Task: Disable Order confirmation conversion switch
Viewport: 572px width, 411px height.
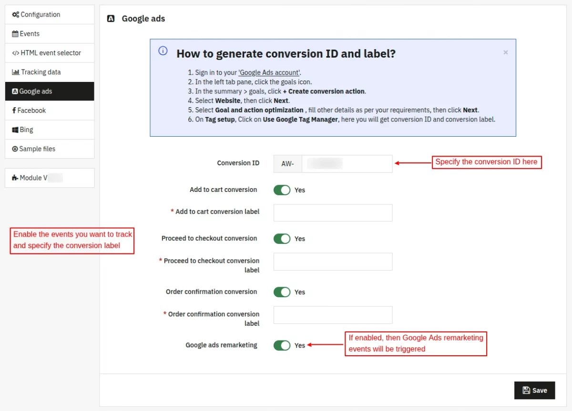Action: [x=282, y=292]
